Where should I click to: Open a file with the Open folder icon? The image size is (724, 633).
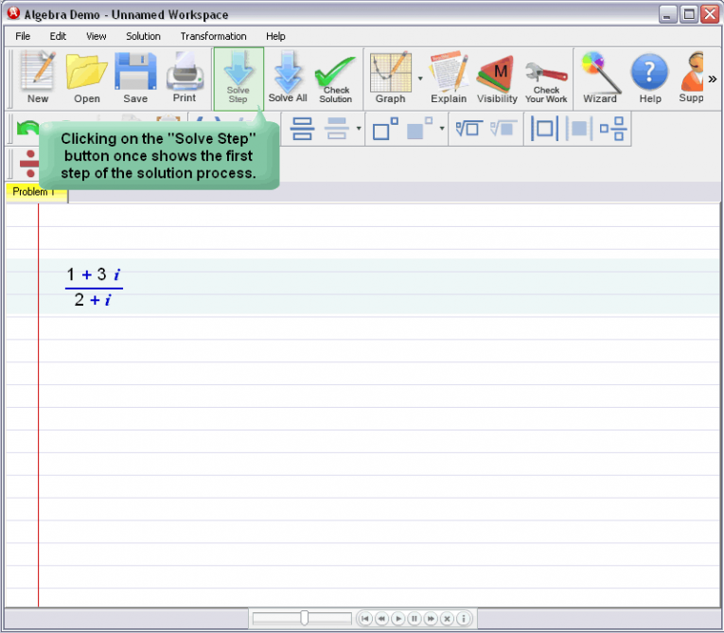coord(86,78)
